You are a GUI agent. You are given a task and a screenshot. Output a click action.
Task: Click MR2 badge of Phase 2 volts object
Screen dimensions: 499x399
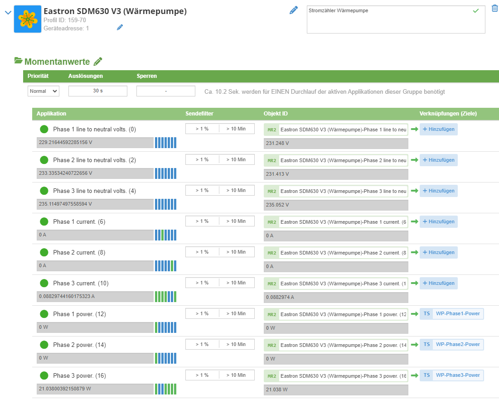click(272, 161)
